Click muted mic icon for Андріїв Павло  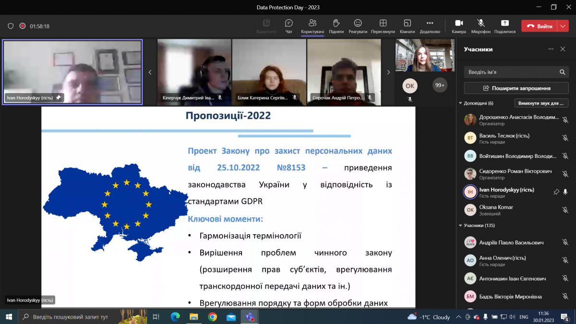pyautogui.click(x=565, y=243)
